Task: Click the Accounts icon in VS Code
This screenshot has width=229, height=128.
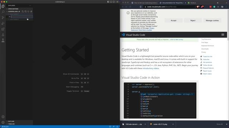Action: (x=3, y=117)
